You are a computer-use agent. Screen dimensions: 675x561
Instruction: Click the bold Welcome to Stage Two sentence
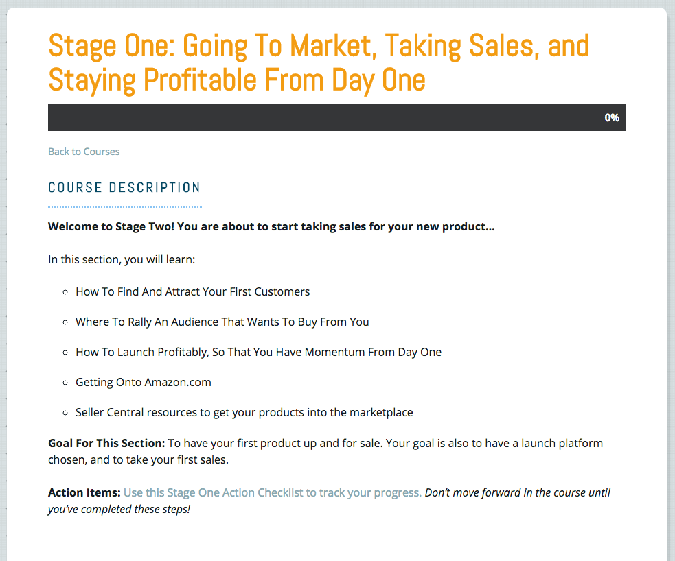271,226
